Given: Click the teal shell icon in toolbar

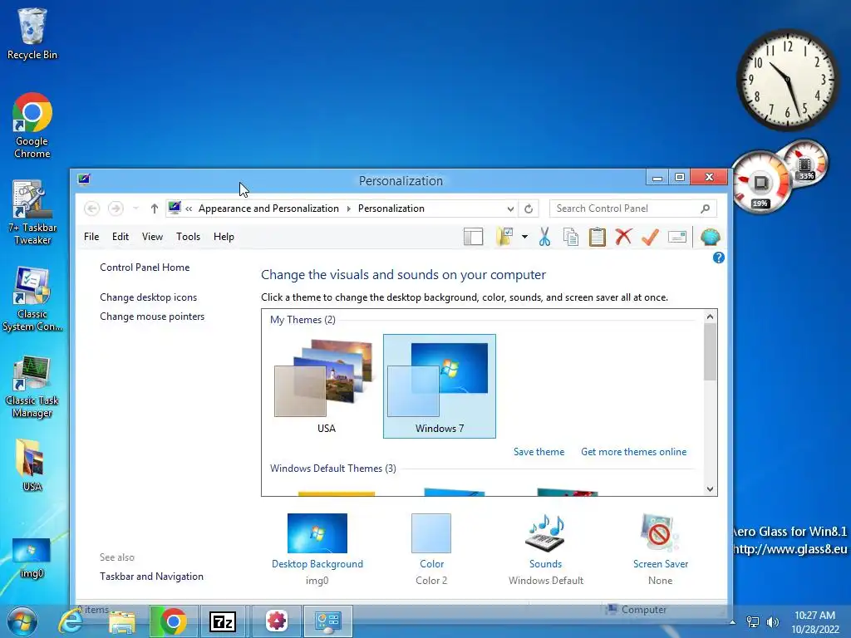Looking at the screenshot, I should point(710,237).
